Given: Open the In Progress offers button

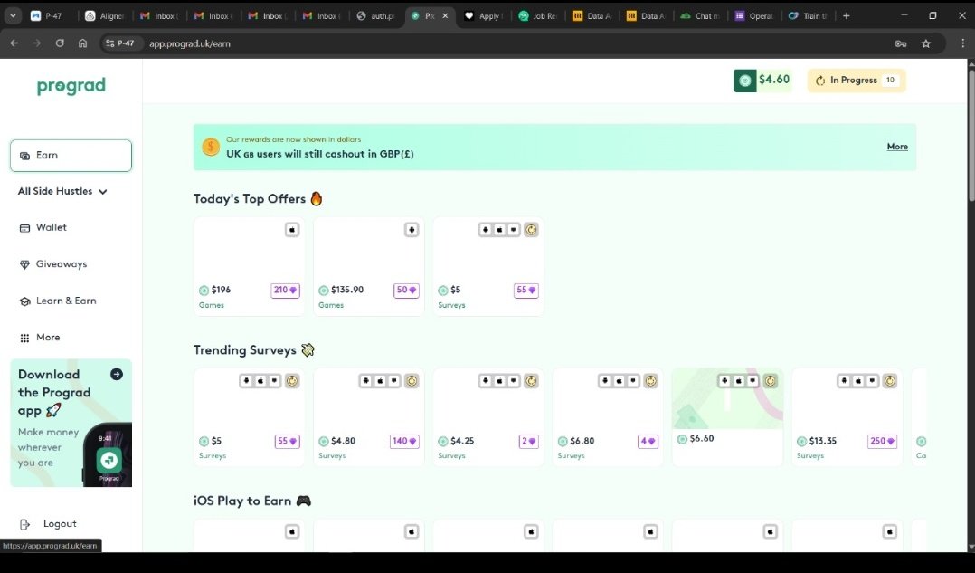Looking at the screenshot, I should point(857,81).
